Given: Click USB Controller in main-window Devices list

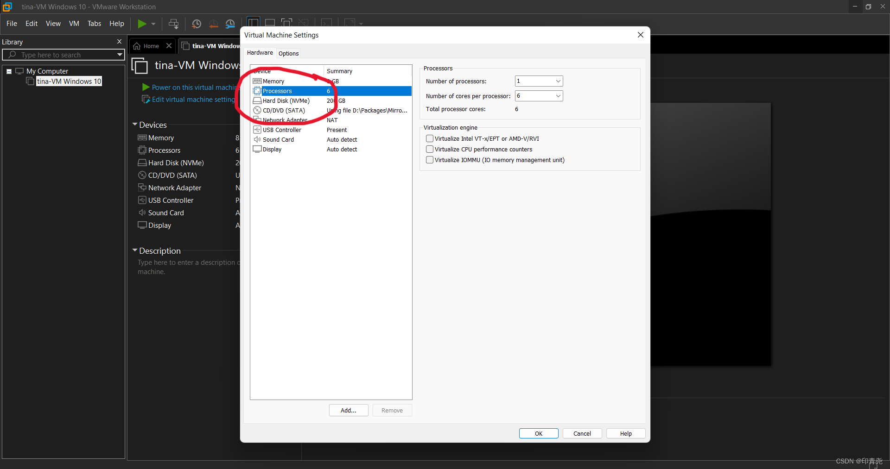Looking at the screenshot, I should coord(171,200).
